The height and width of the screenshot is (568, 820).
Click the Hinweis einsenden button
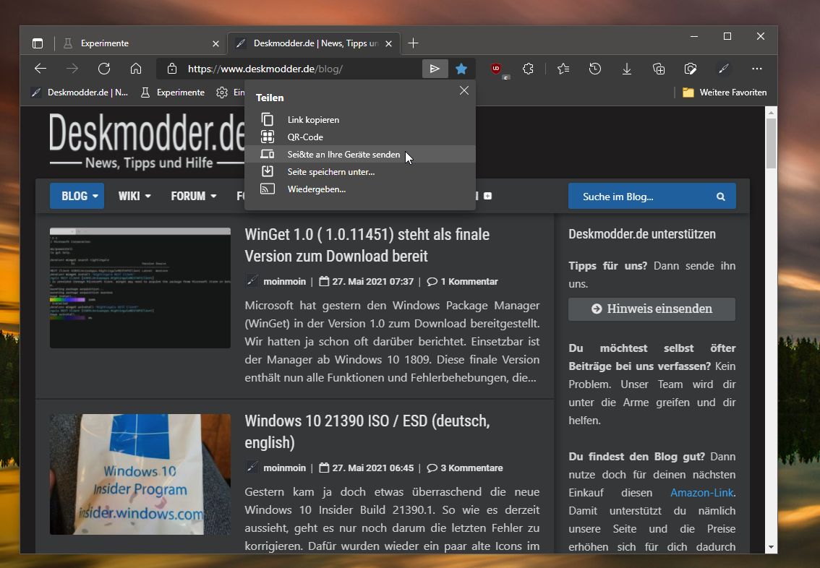pos(652,309)
